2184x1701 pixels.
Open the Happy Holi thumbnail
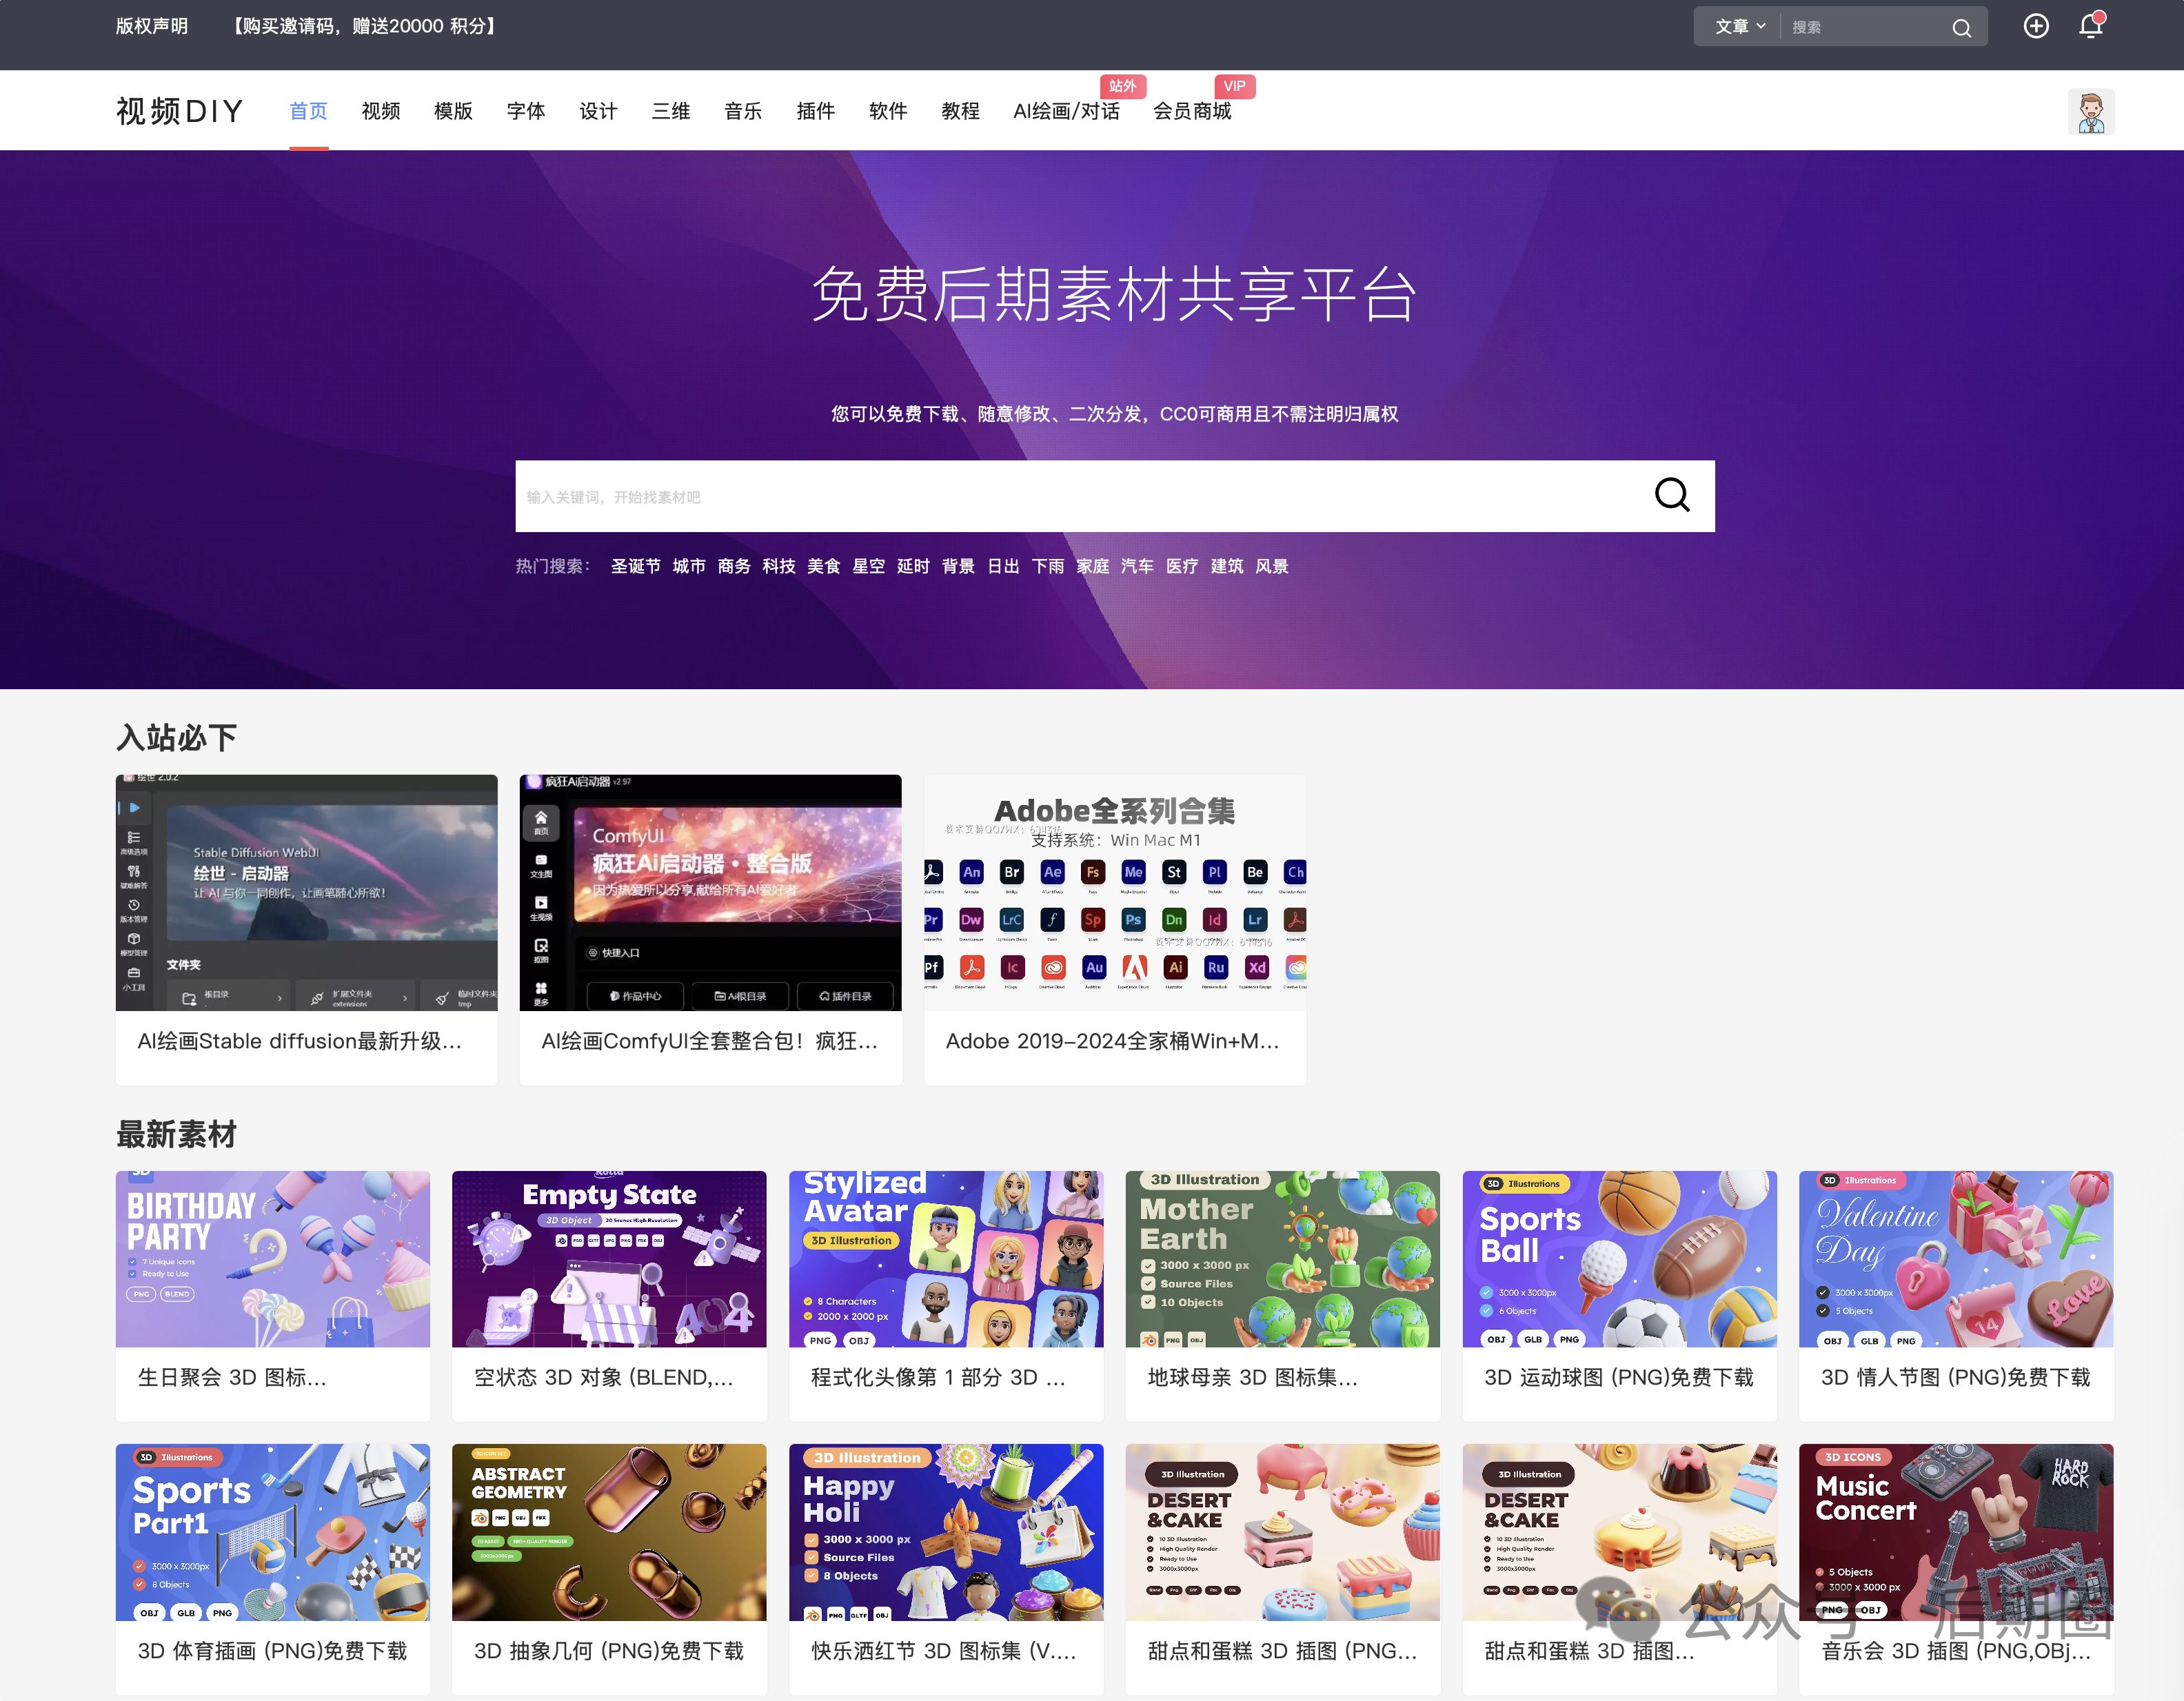[946, 1532]
